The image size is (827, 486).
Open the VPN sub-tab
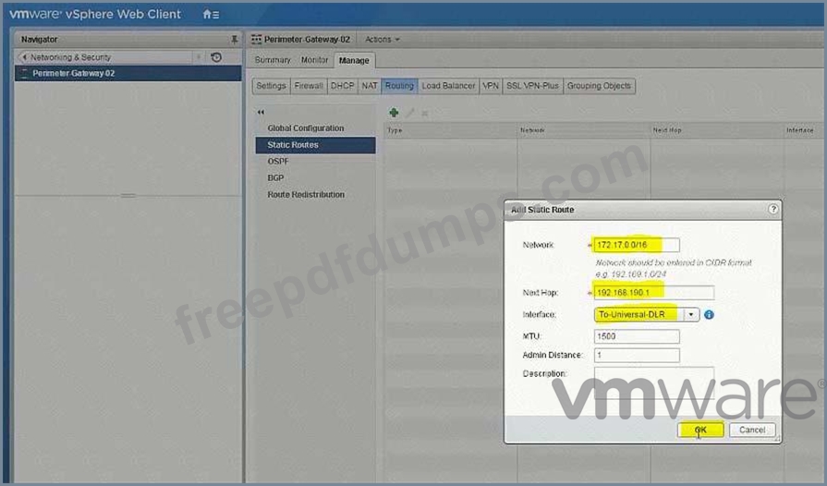[x=491, y=86]
